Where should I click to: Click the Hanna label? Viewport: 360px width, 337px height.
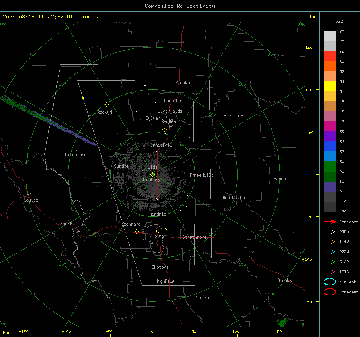(x=280, y=179)
